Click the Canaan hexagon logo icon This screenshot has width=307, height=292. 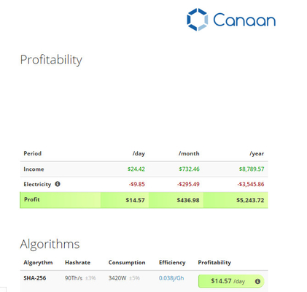tap(198, 20)
